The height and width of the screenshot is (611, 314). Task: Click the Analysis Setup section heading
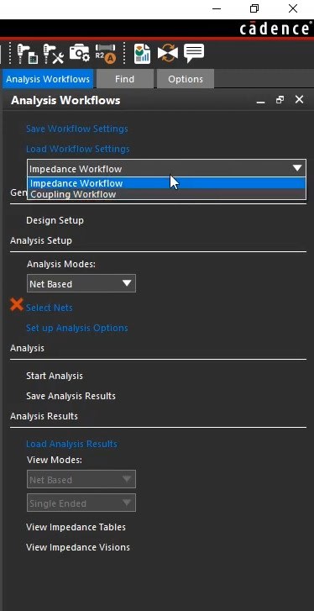[x=41, y=241]
